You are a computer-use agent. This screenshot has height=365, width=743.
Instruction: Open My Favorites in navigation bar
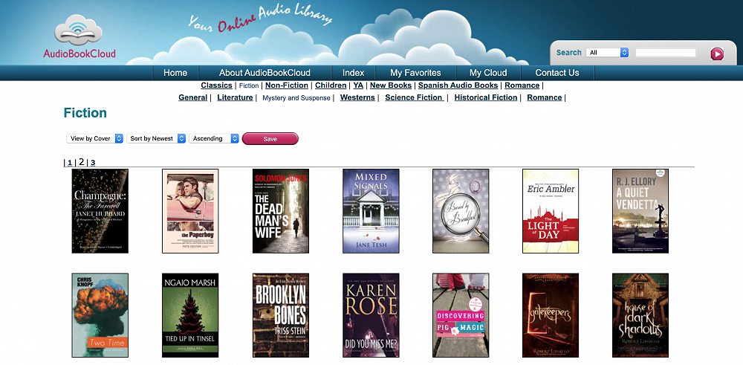pos(415,73)
